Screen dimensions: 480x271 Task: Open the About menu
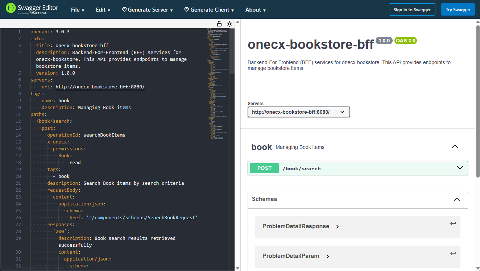click(x=256, y=9)
